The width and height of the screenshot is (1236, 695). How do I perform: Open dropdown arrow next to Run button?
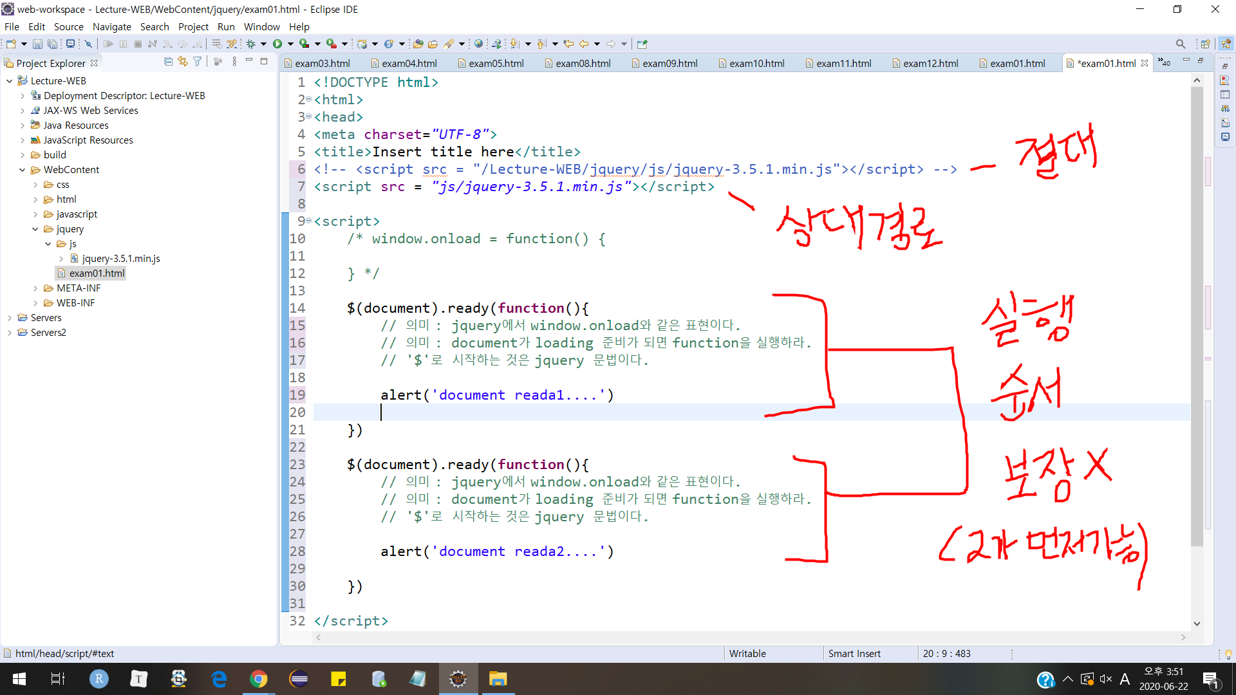(290, 44)
